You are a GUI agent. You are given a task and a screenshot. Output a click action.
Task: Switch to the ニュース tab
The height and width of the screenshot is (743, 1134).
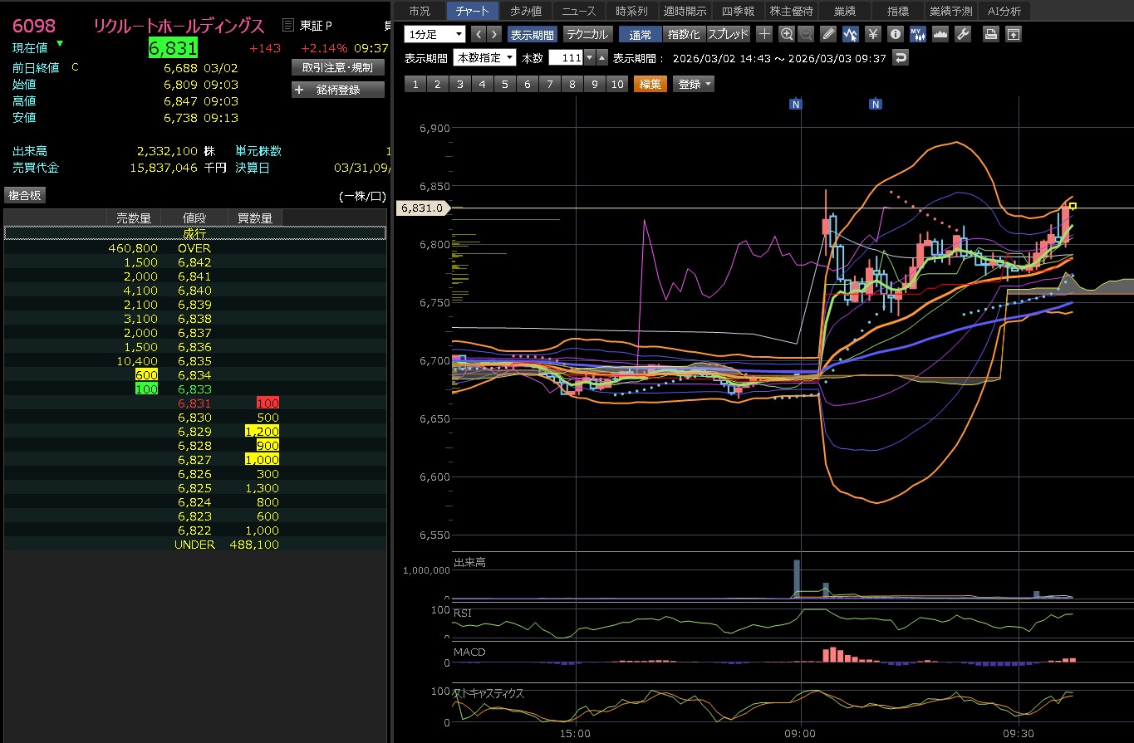pyautogui.click(x=577, y=11)
